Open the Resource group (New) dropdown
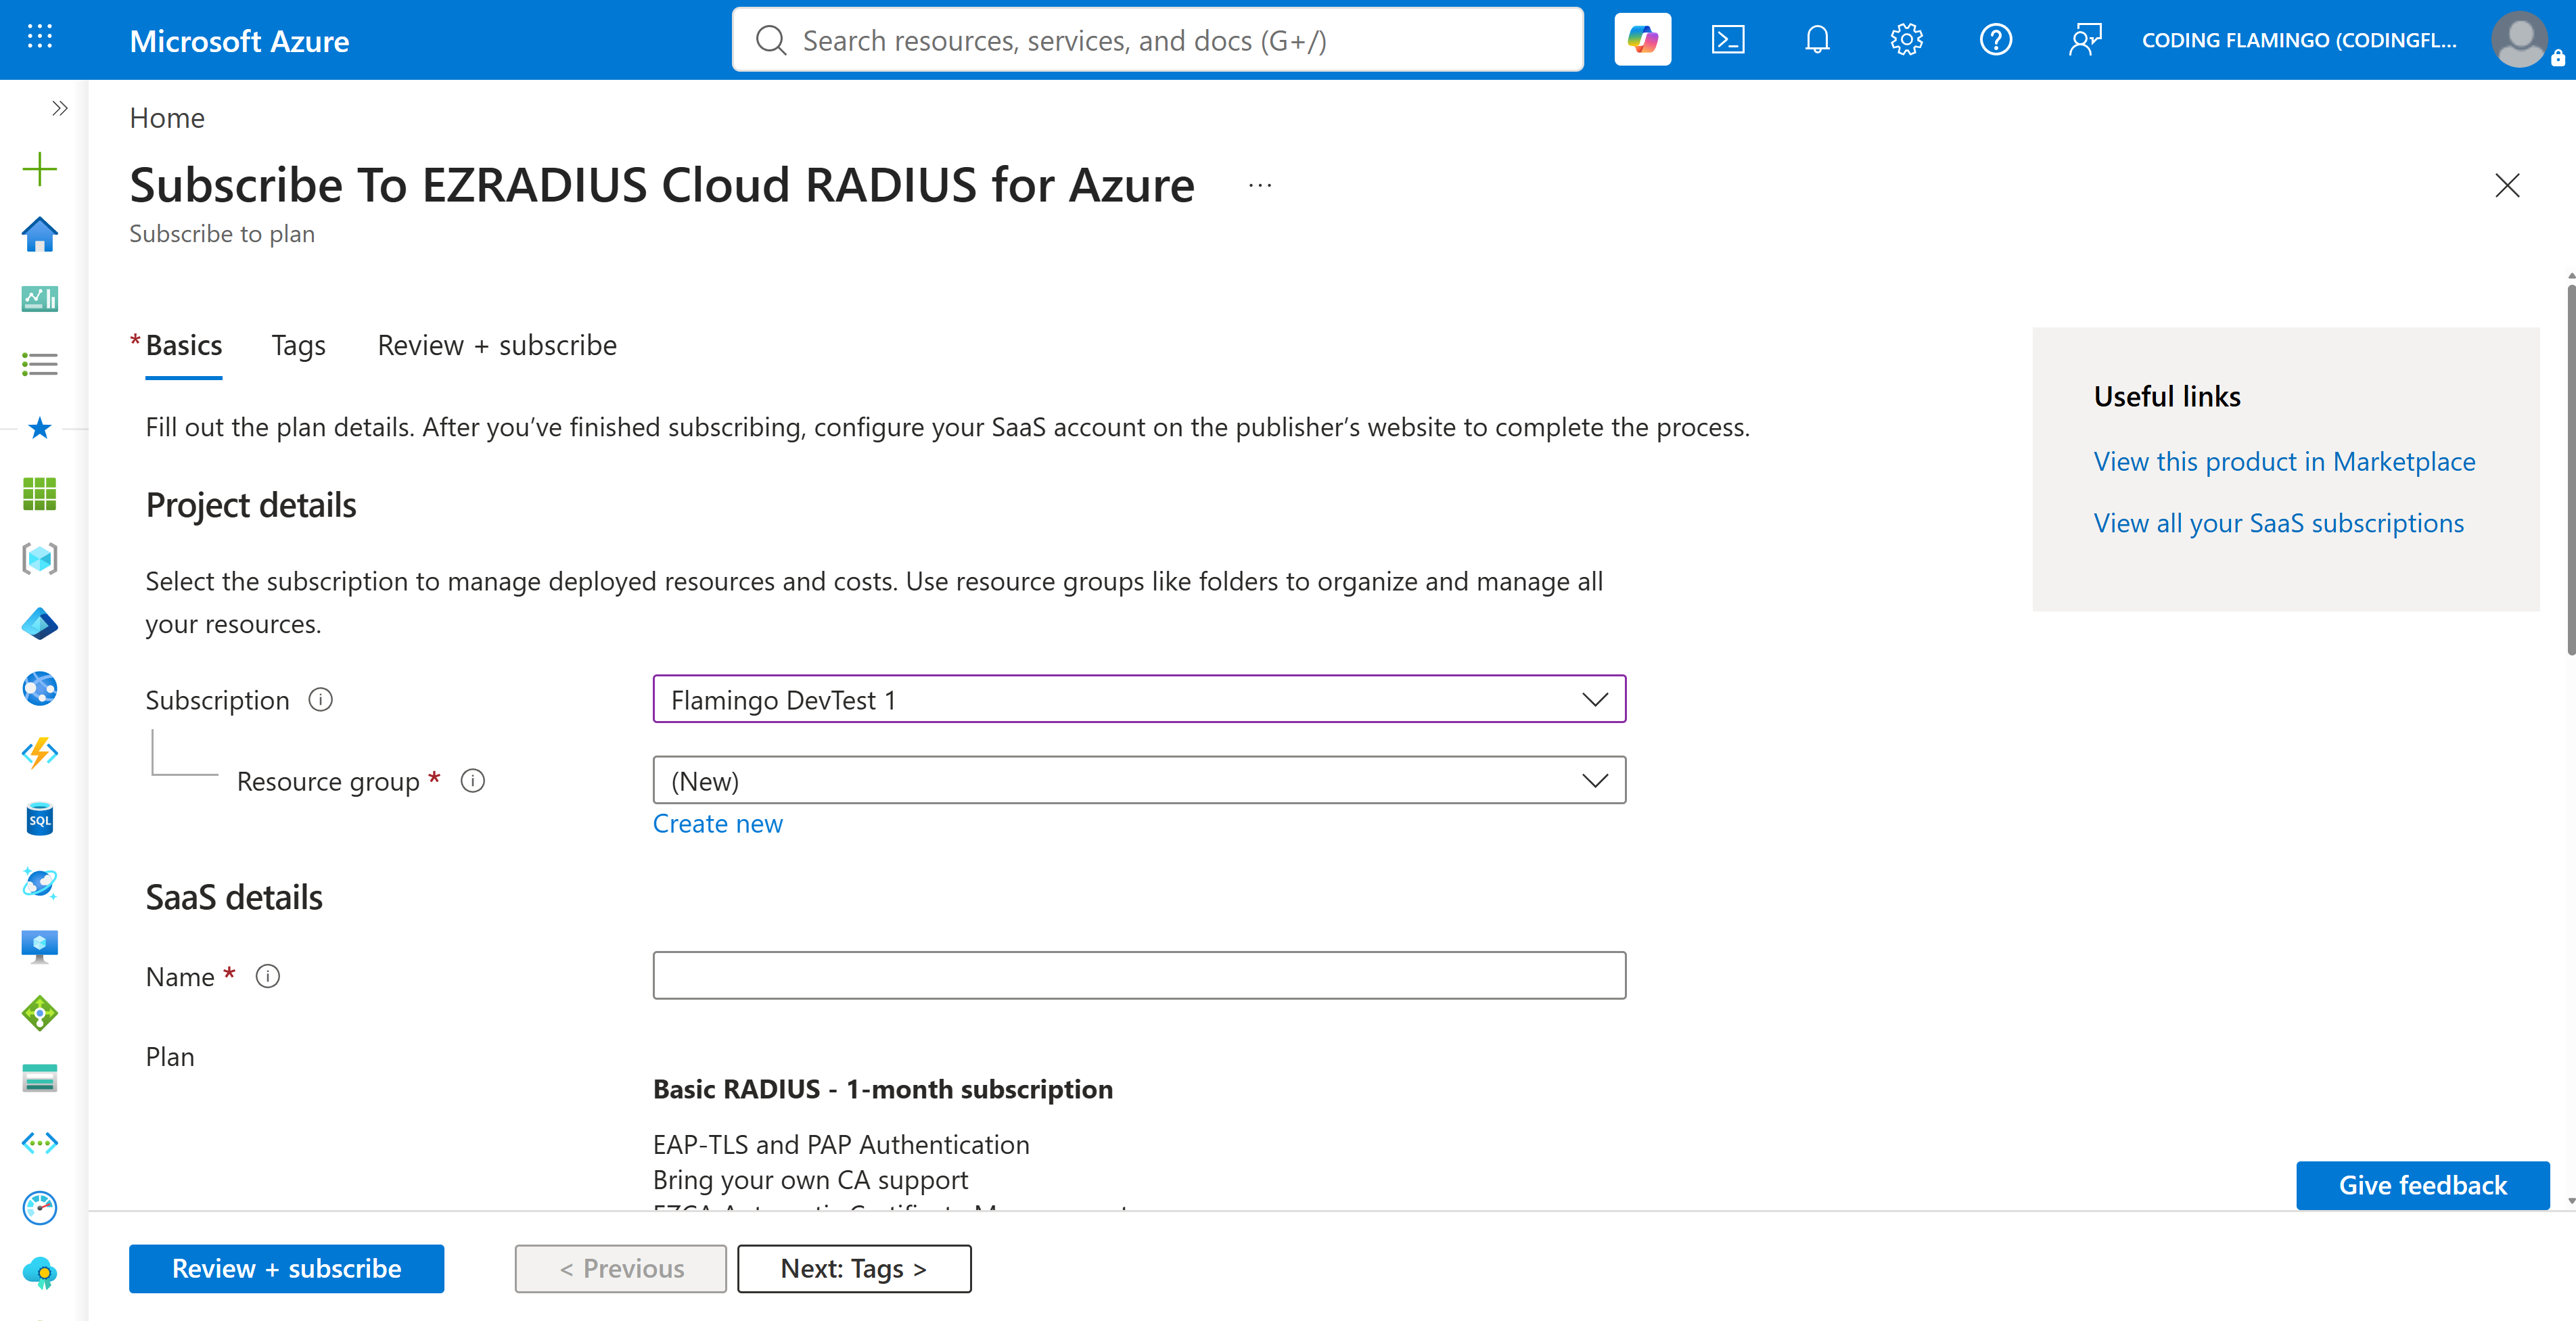The image size is (2576, 1321). [x=1139, y=780]
